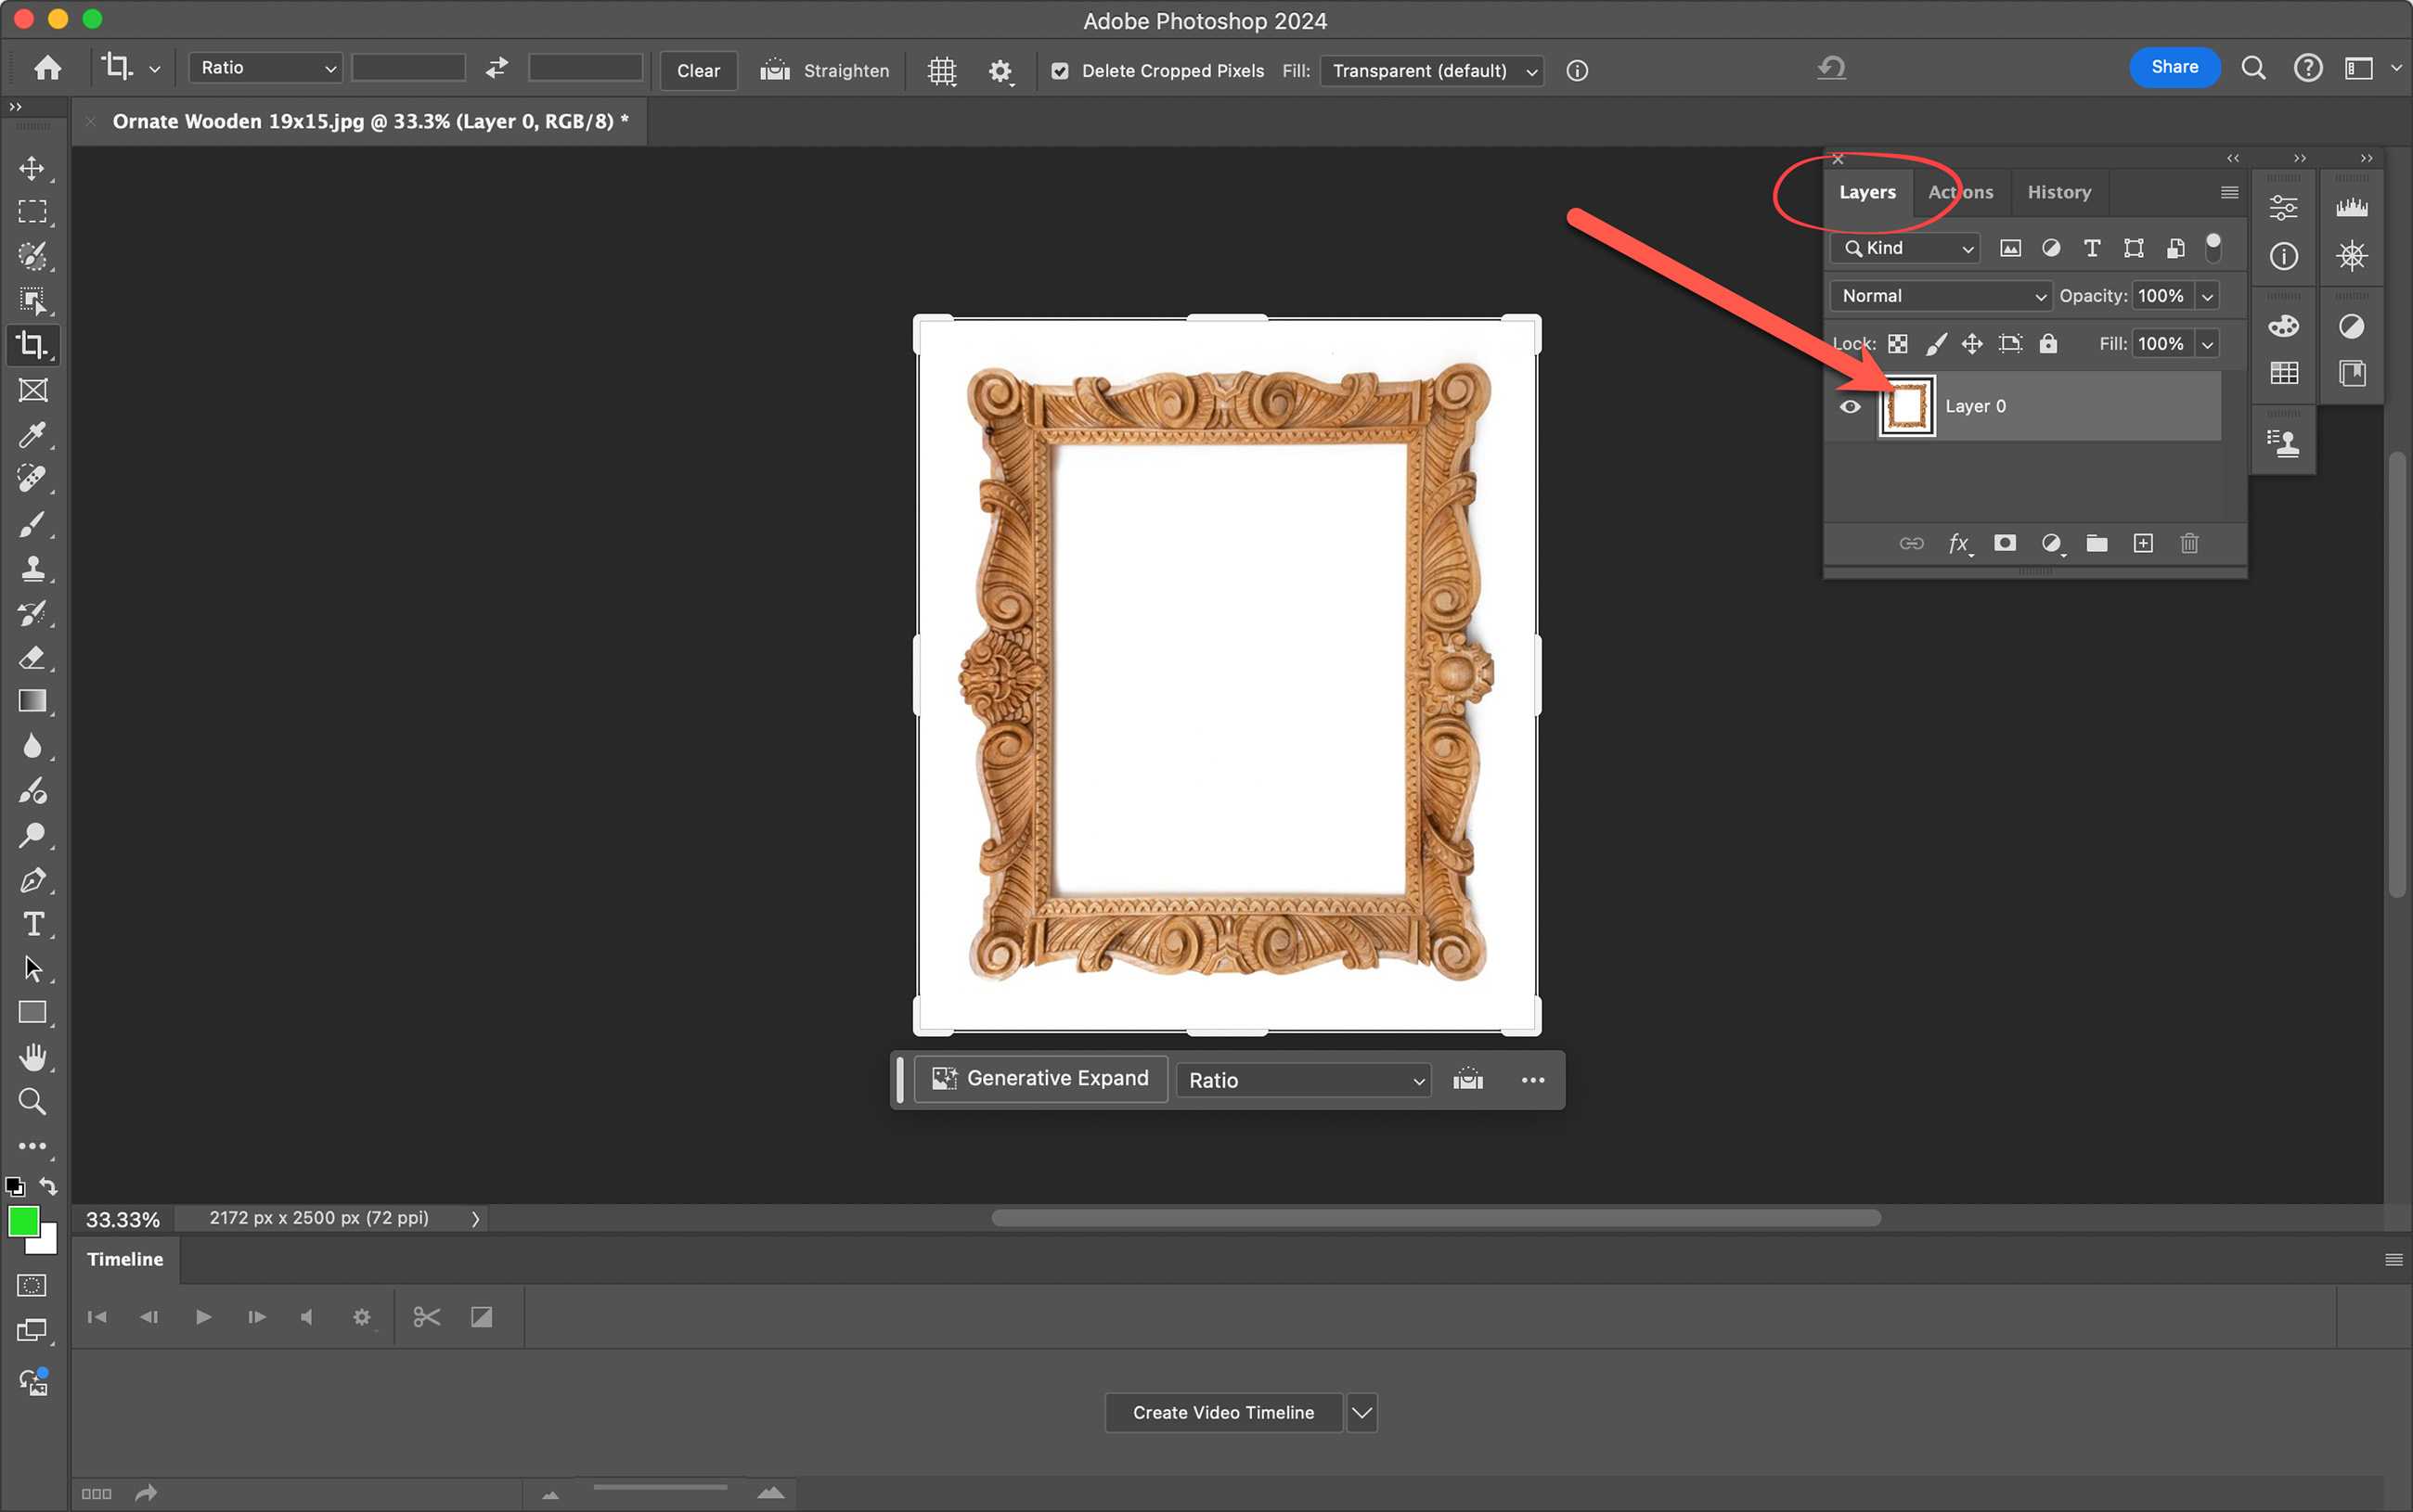Select the Horizontal Type tool

[32, 924]
